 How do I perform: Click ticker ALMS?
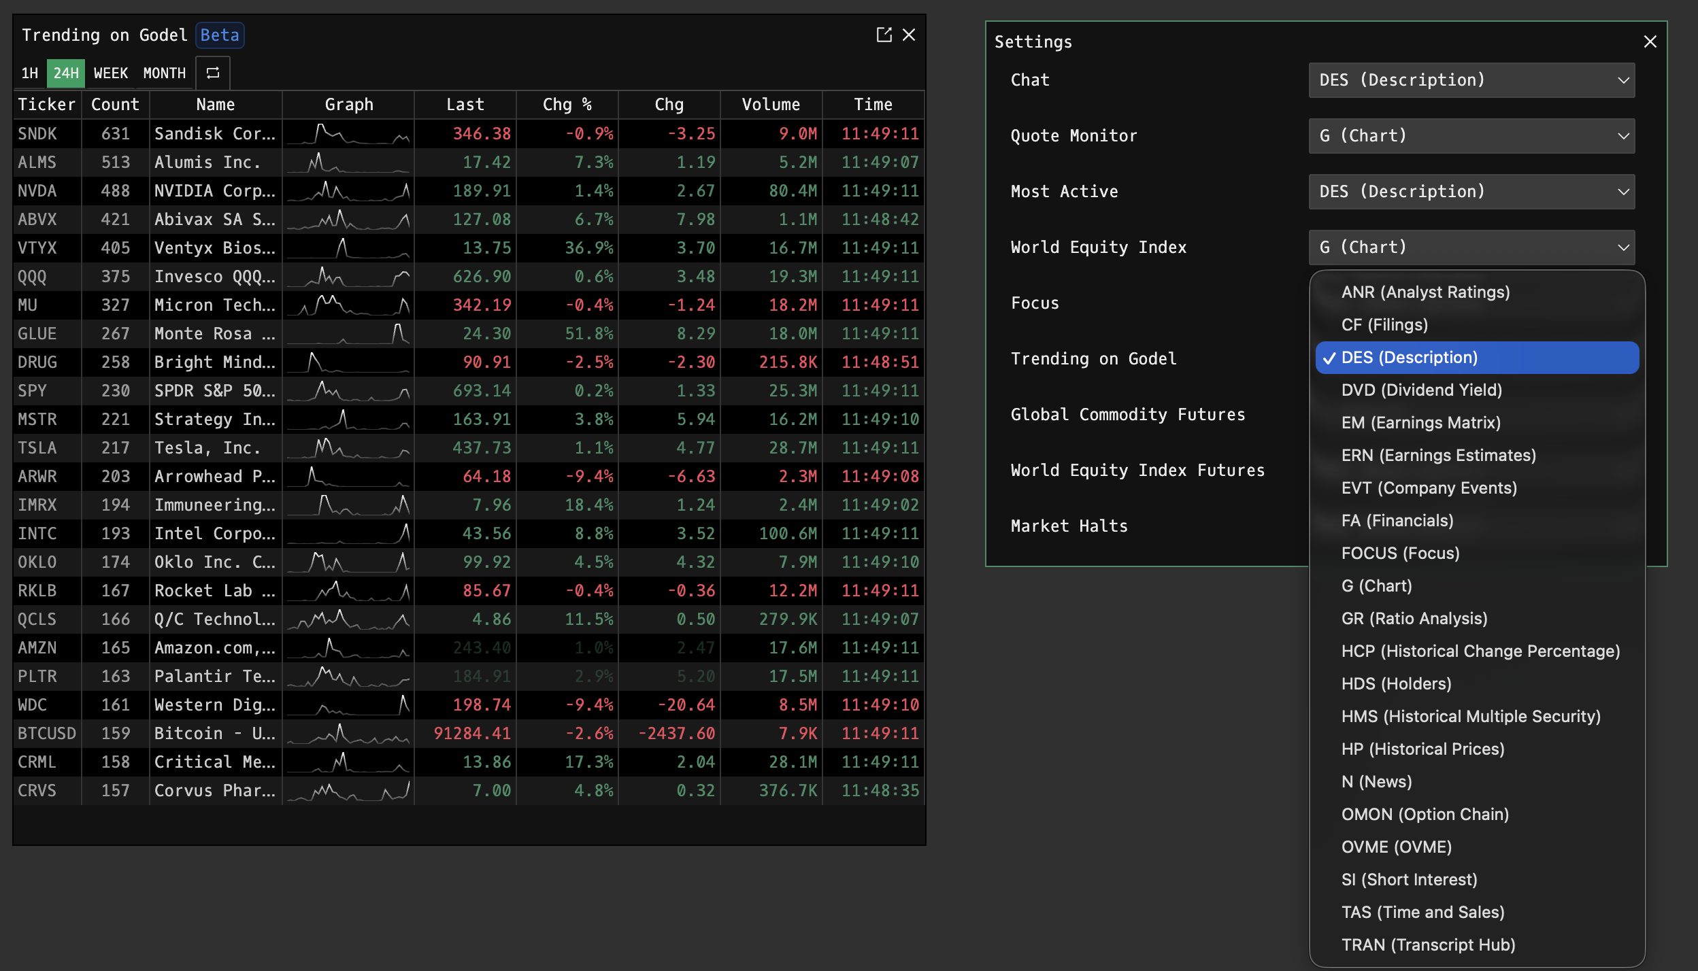click(37, 163)
